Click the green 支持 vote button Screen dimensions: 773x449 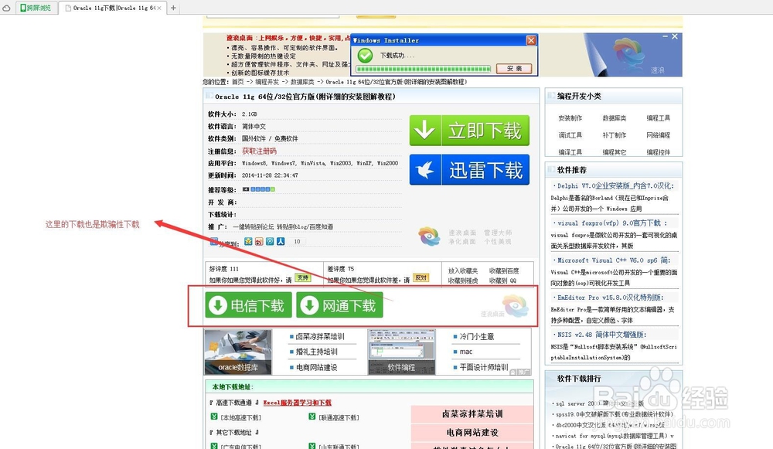[x=302, y=278]
